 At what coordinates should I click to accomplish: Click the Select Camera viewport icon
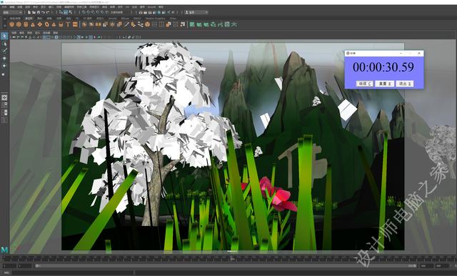point(14,37)
